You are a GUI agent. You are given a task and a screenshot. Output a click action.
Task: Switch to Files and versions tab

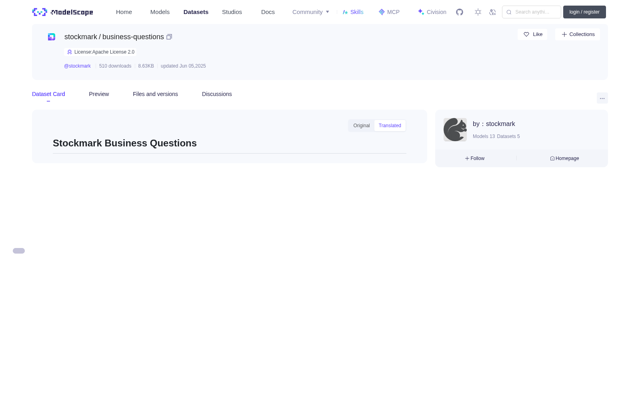155,94
